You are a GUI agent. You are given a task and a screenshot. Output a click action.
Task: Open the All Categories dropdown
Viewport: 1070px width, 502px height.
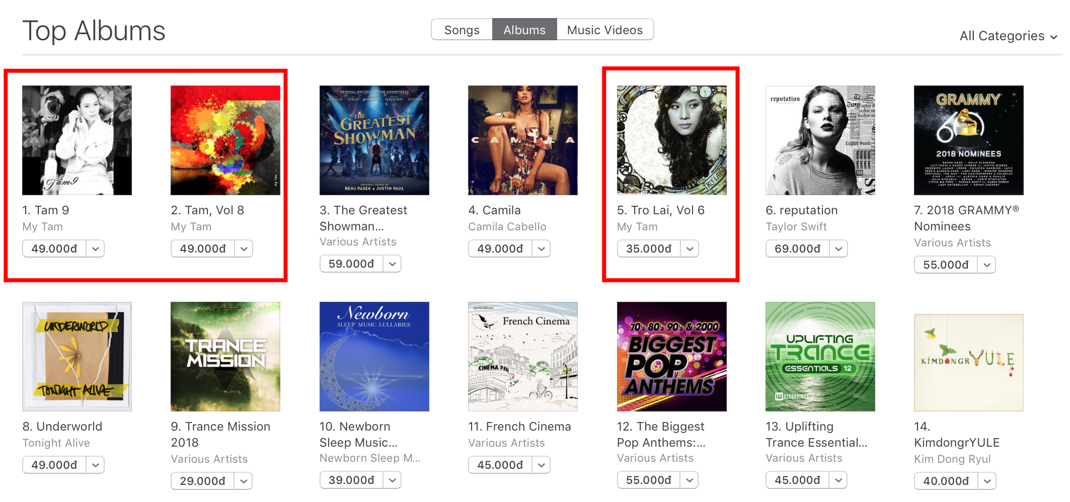1008,36
